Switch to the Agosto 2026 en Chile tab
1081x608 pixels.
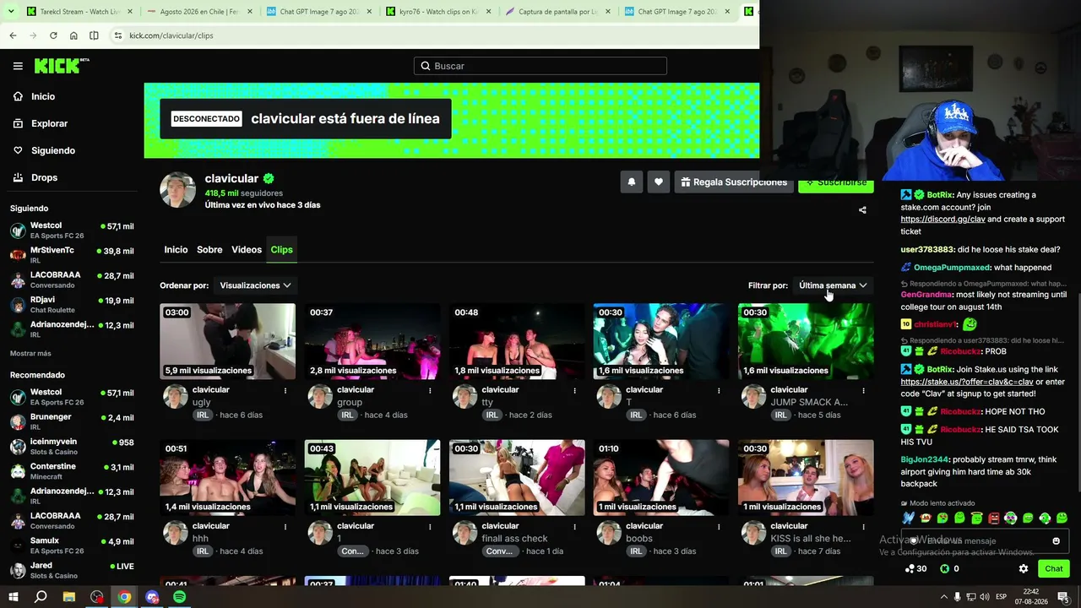pyautogui.click(x=199, y=12)
